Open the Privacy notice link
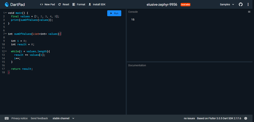The image size is (254, 122). (x=19, y=118)
